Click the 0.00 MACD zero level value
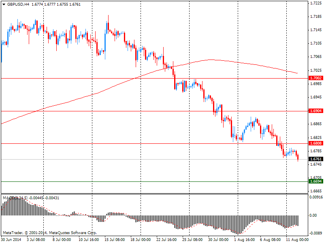 [313, 215]
